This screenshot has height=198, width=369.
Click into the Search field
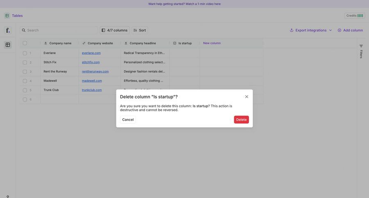click(x=59, y=30)
